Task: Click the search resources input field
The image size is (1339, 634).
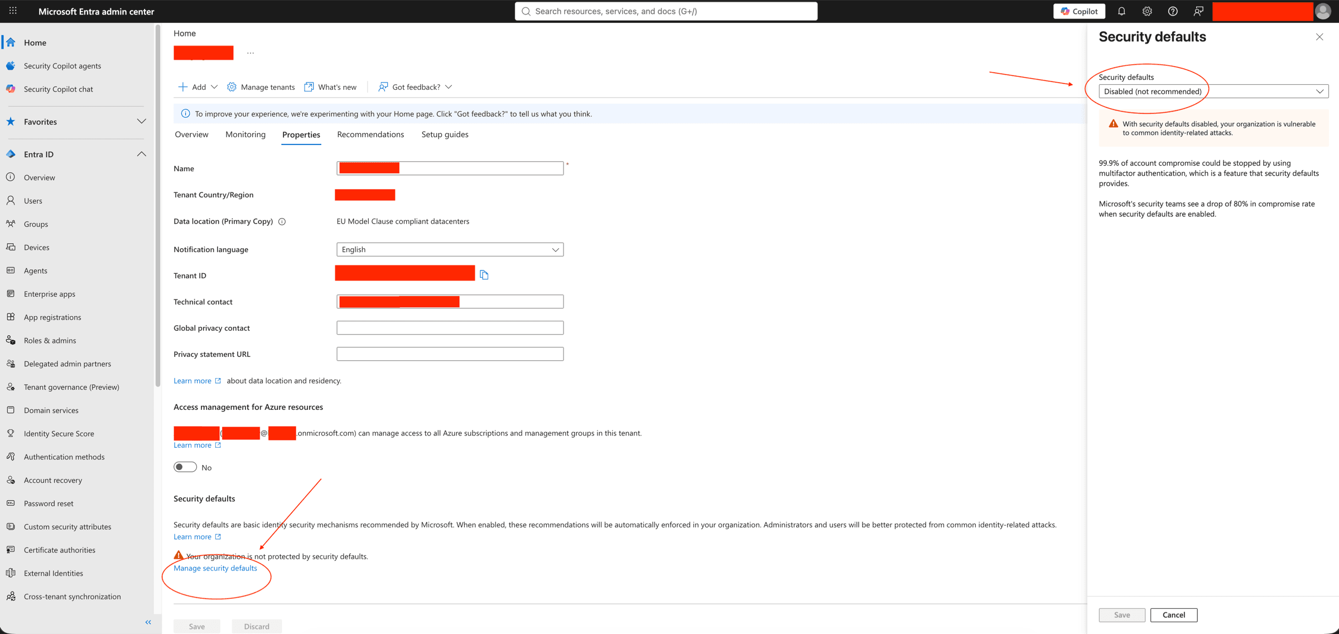Action: (666, 11)
